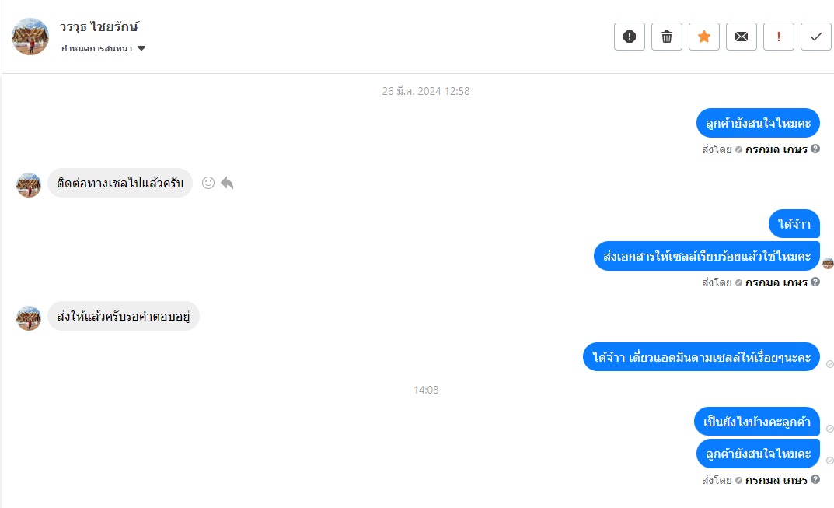Open emoji reaction on ติดต่อทางเซลไปแล้วครับ message
Image resolution: width=834 pixels, height=508 pixels.
(x=208, y=183)
